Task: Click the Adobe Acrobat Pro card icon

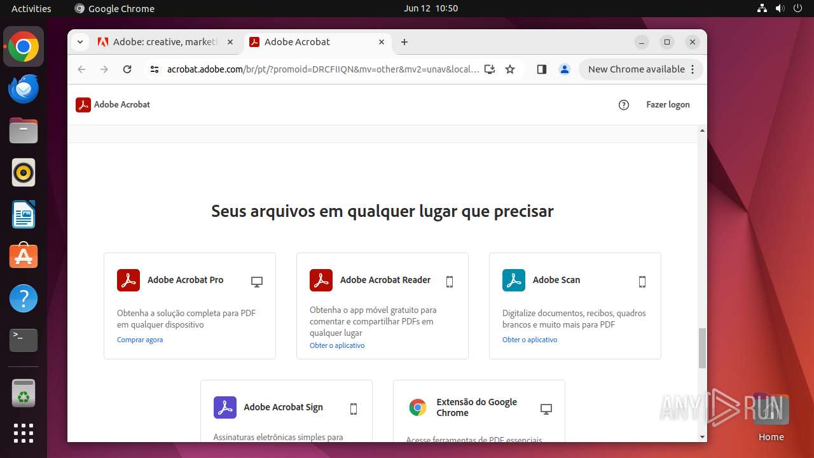Action: (x=128, y=280)
